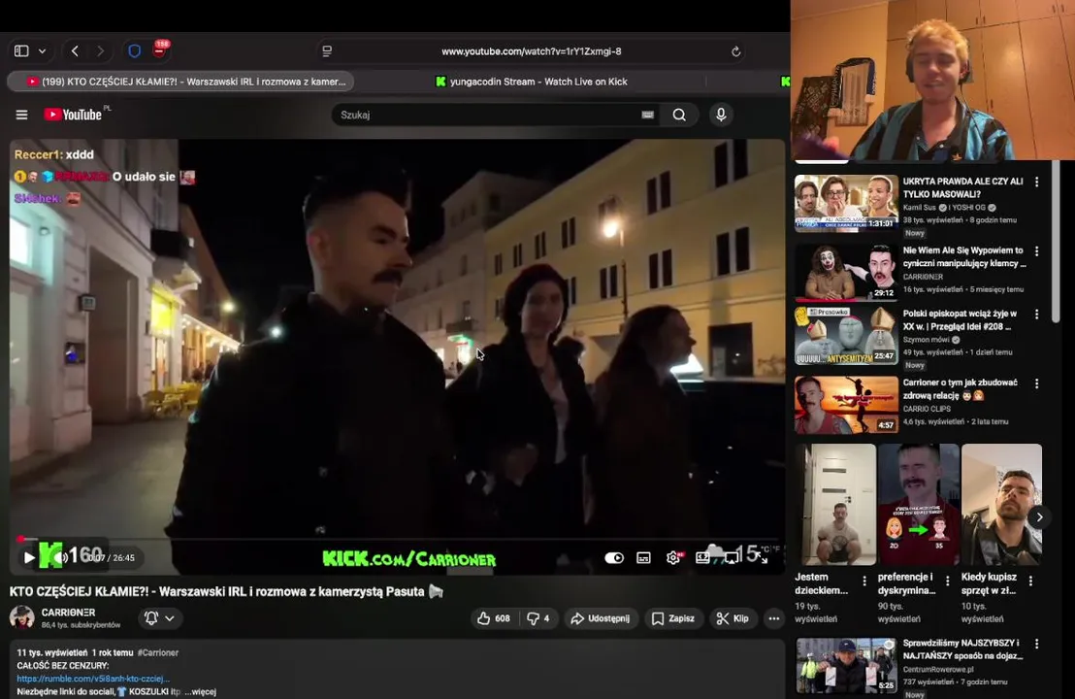Open options for Jestem dzieckiem short
This screenshot has height=699, width=1075.
pyautogui.click(x=863, y=581)
